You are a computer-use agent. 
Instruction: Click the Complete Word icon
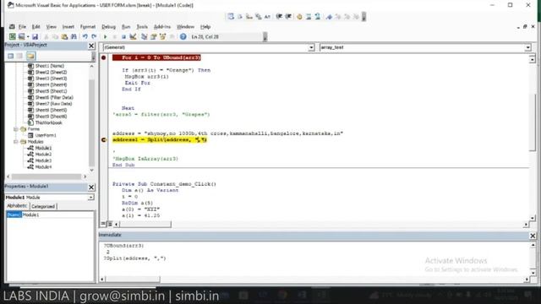point(267,16)
